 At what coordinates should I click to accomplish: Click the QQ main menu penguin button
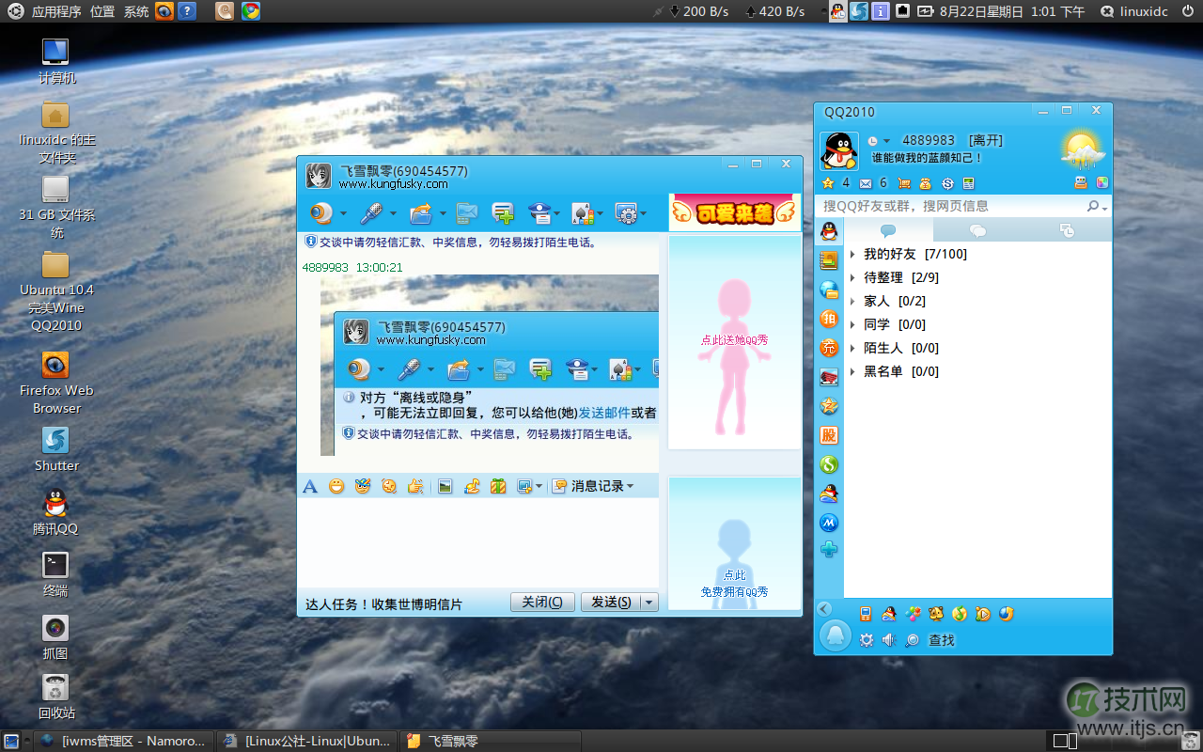tap(835, 635)
